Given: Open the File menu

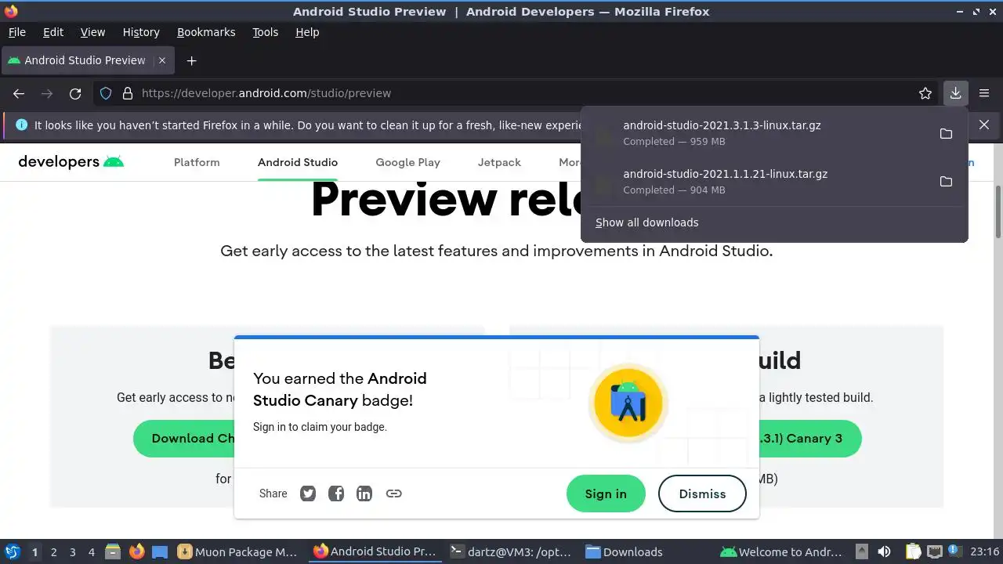Looking at the screenshot, I should (16, 32).
